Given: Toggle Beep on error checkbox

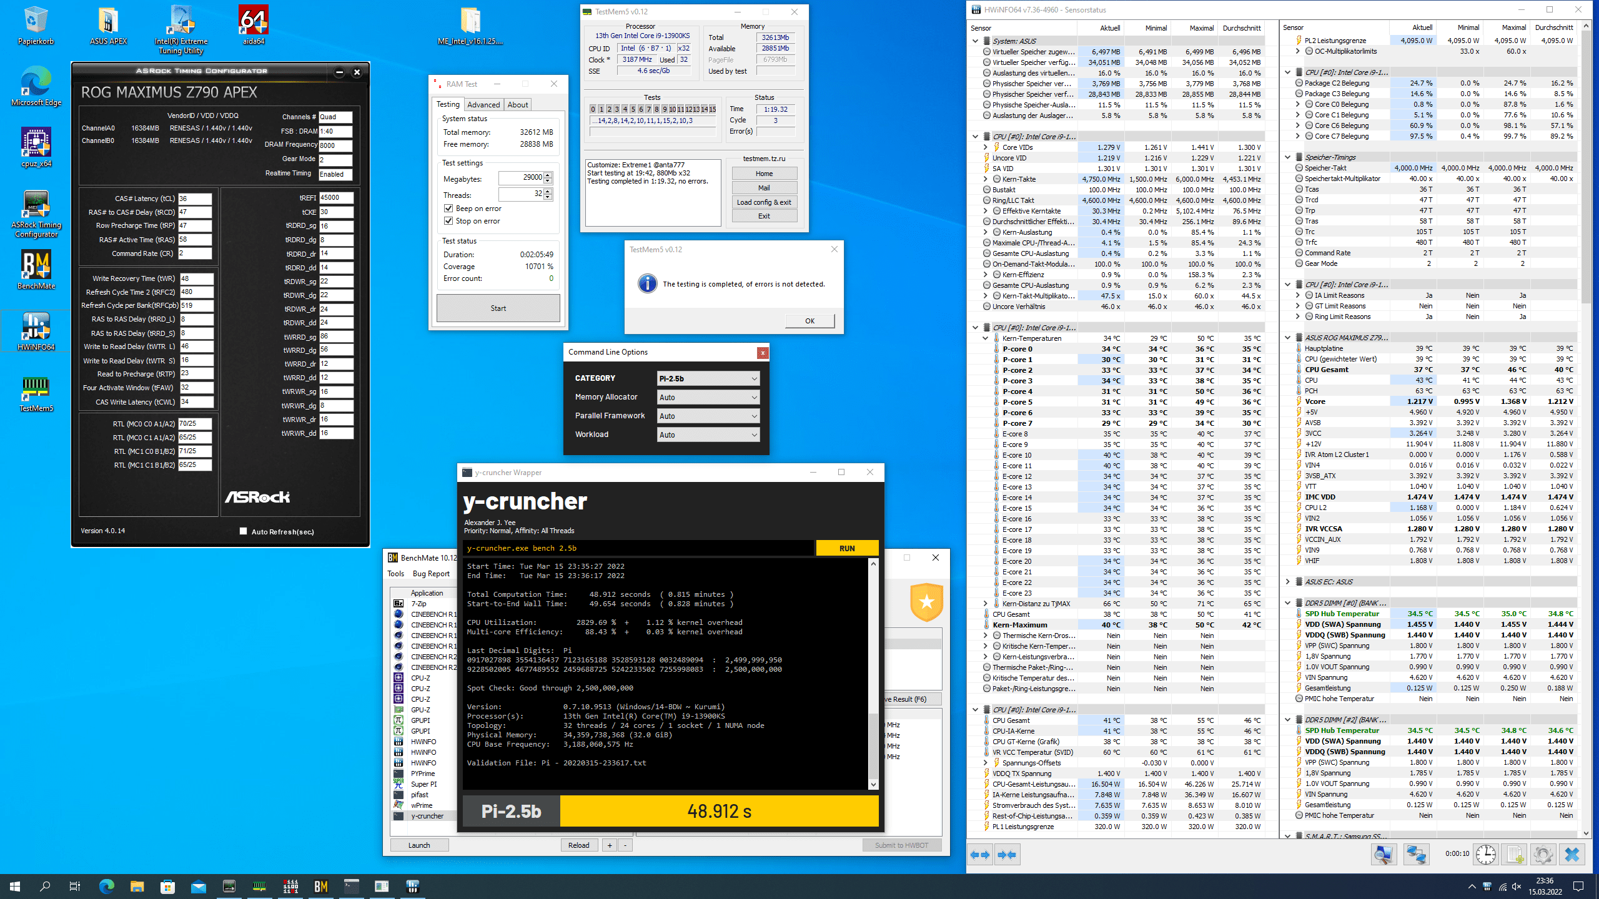Looking at the screenshot, I should tap(448, 208).
